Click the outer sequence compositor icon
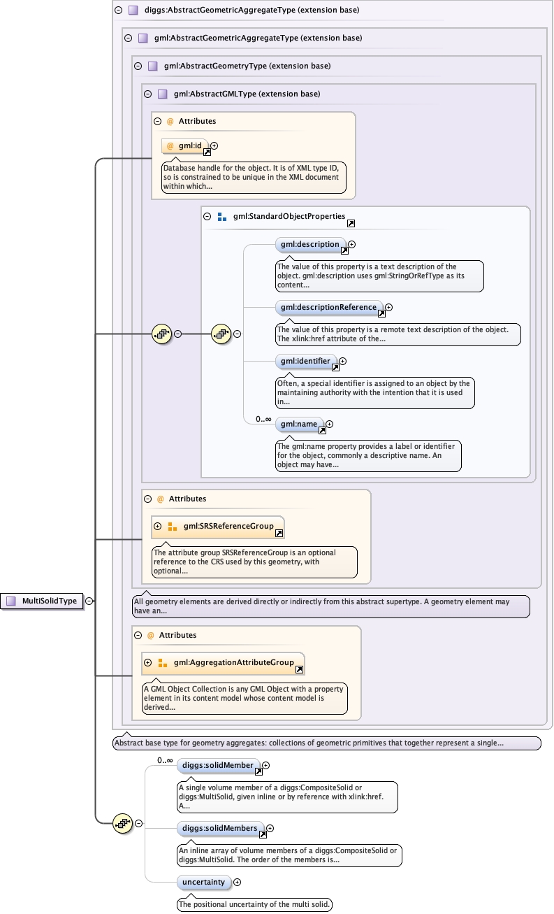Viewport: 554px width, 914px height. coord(162,334)
